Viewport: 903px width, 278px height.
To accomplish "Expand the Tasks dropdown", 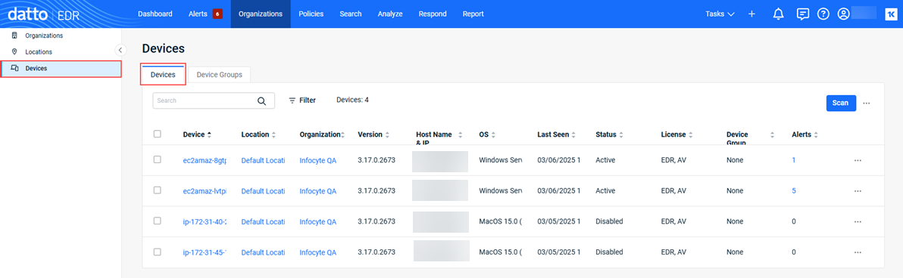I will [720, 14].
